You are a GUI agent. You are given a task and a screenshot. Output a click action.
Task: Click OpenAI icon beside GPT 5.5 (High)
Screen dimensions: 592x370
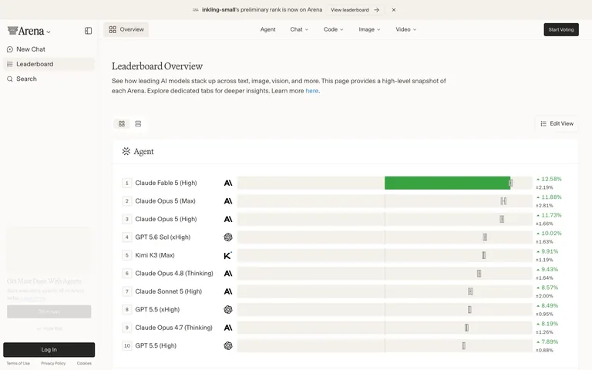pos(228,346)
